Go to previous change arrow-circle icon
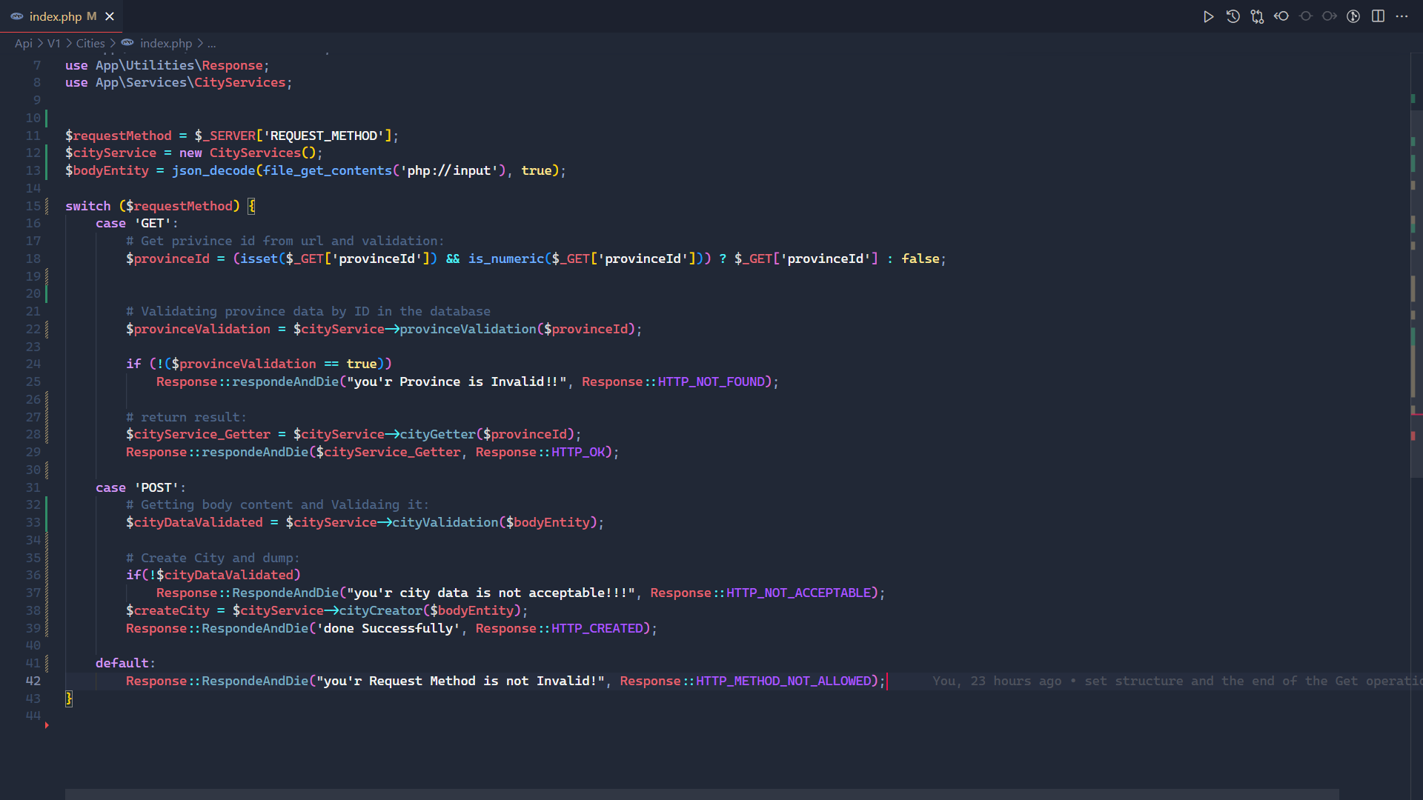The image size is (1423, 800). pyautogui.click(x=1281, y=16)
